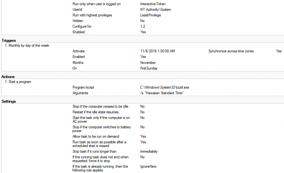Click the IgnoreNew rule value
The image size is (284, 173).
[148, 167]
